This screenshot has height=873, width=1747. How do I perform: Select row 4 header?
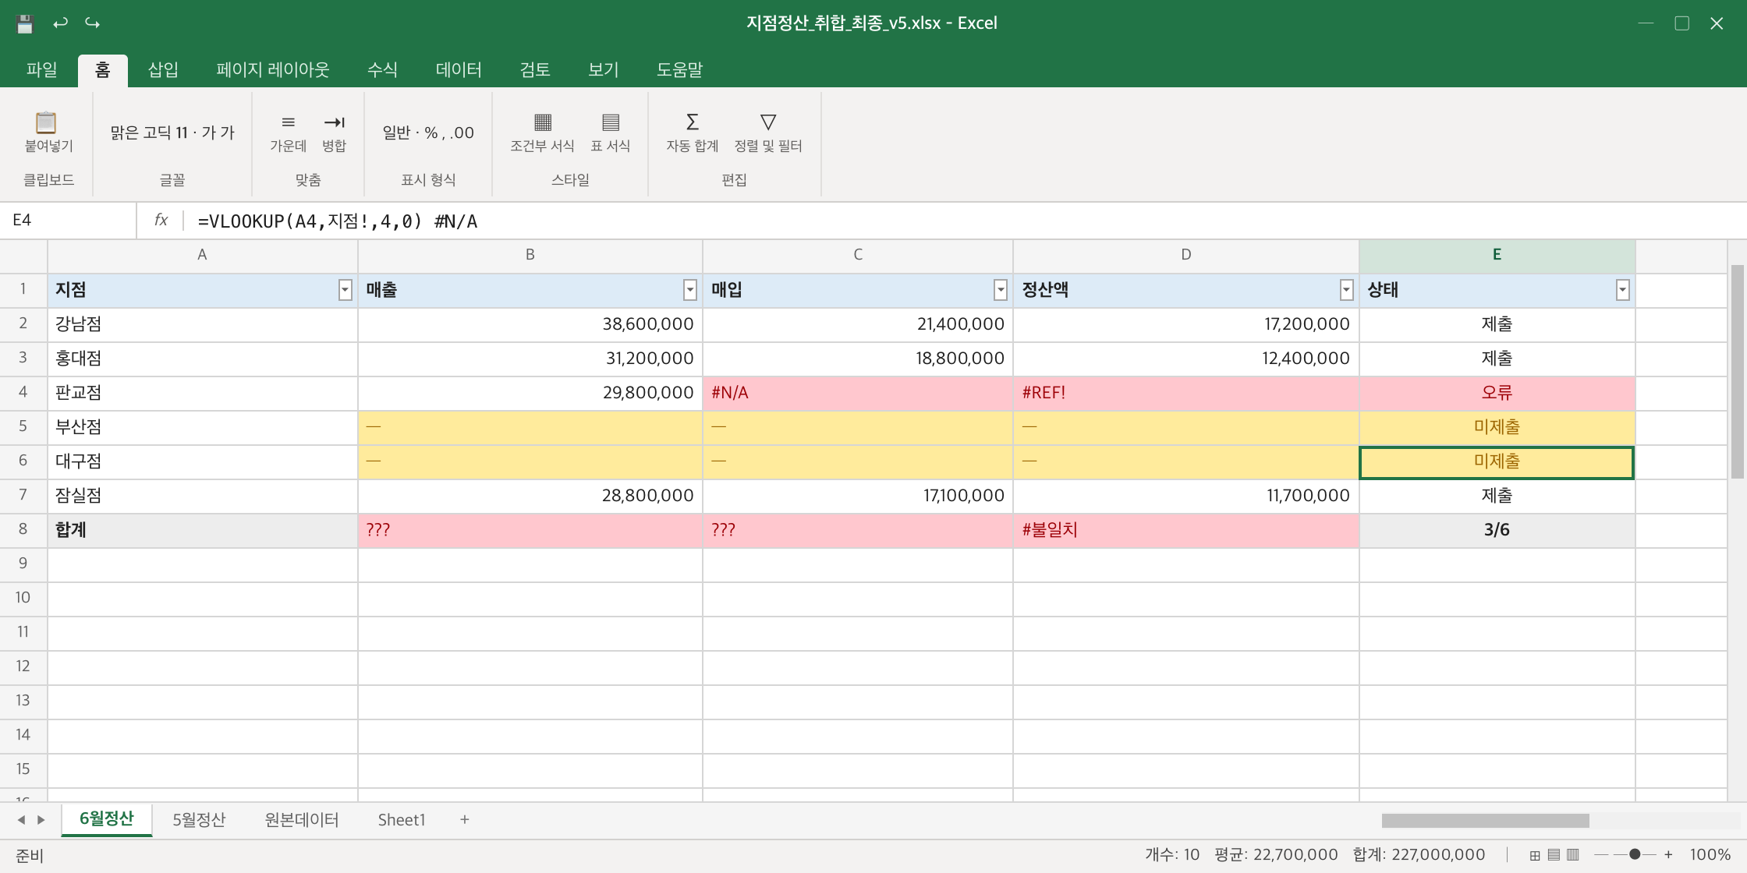click(23, 392)
